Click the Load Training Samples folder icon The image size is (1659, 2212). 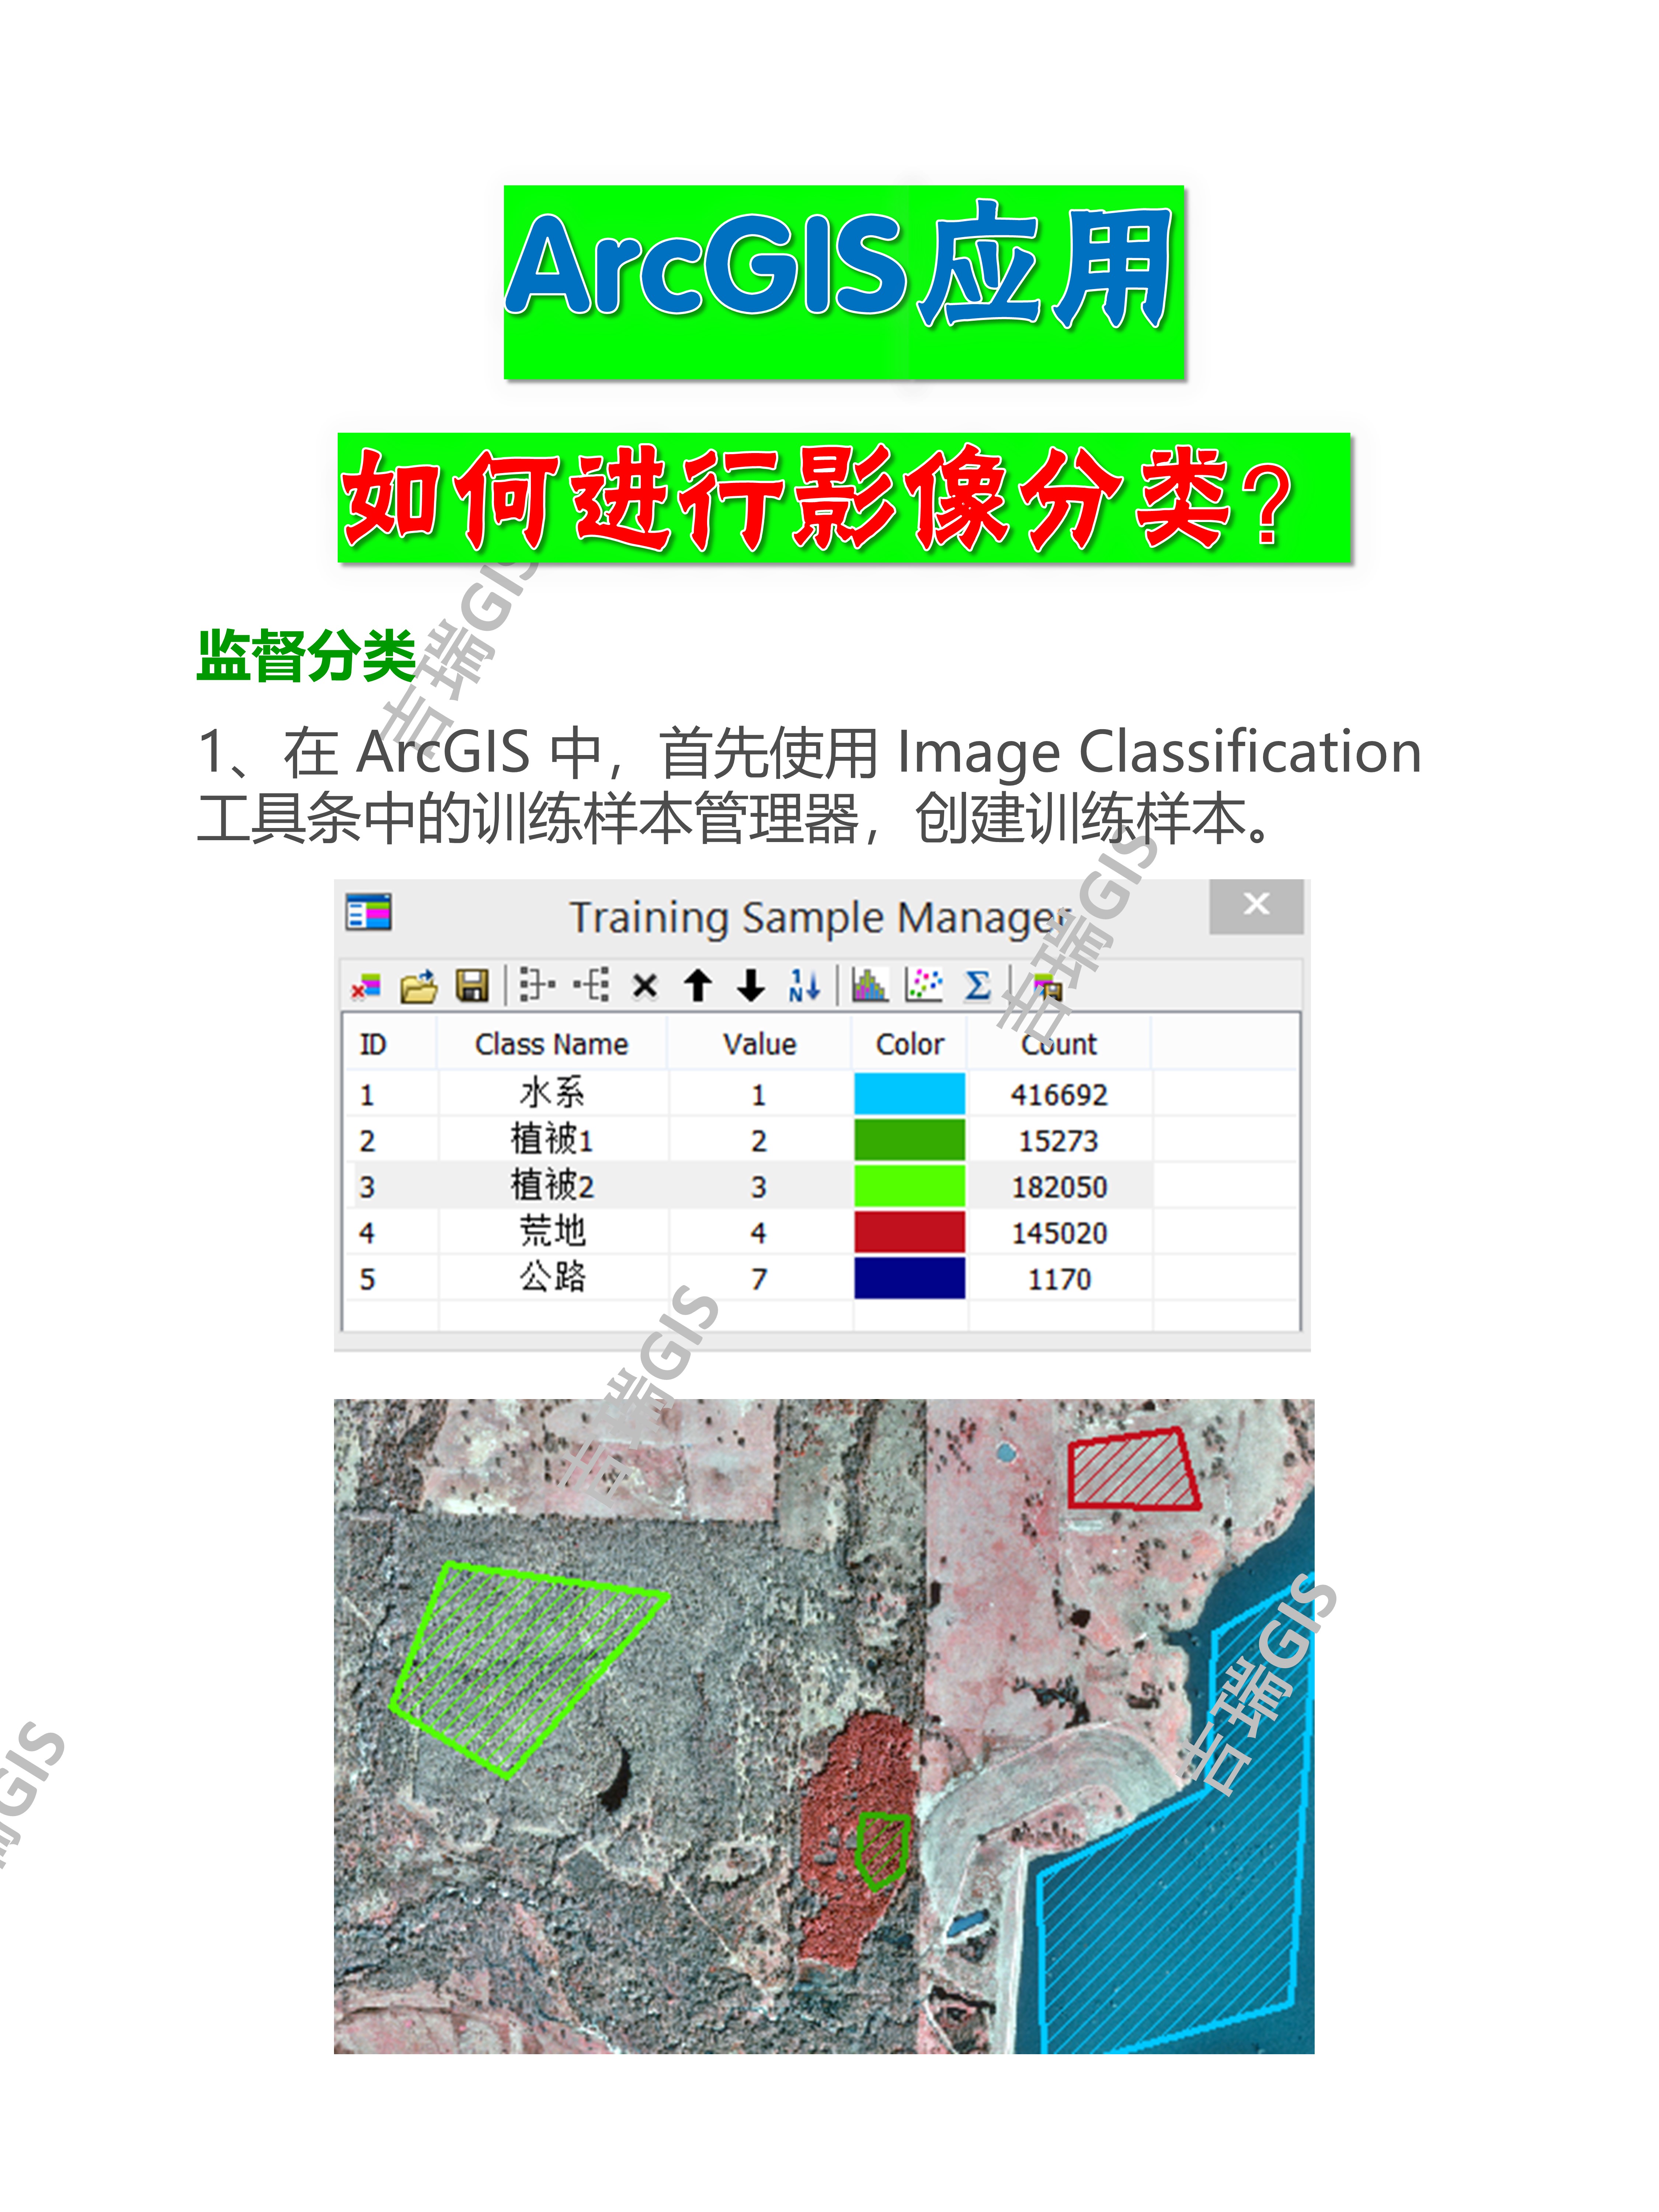pyautogui.click(x=419, y=986)
